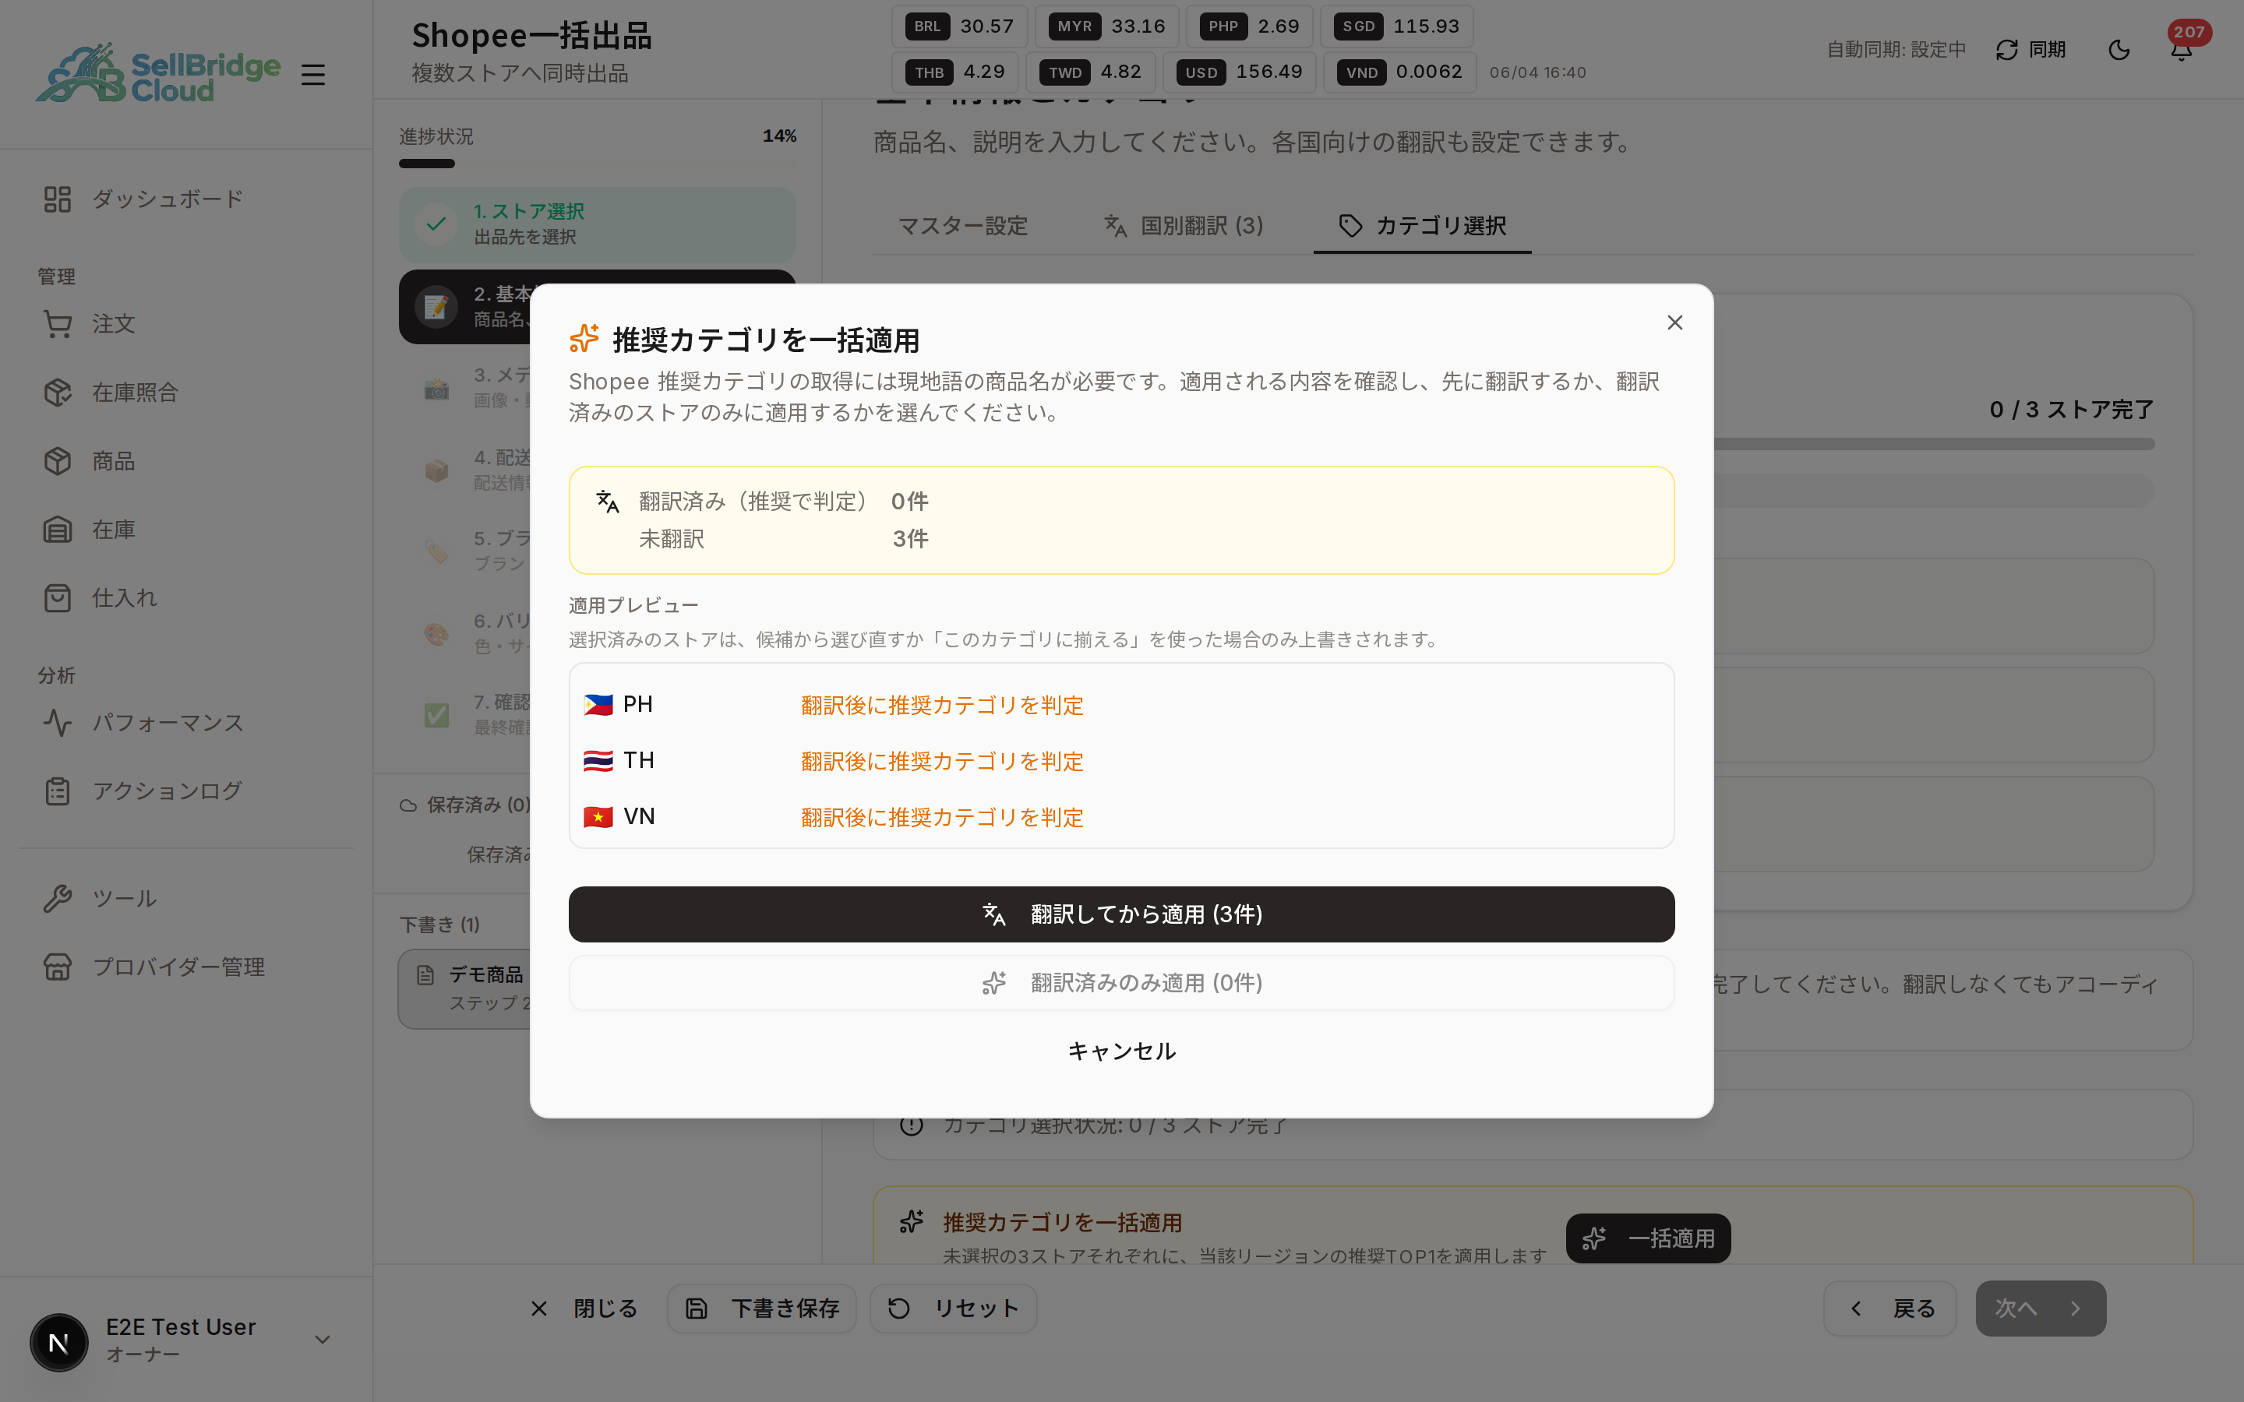Click the THB 4.29 exchange rate chip
This screenshot has height=1402, width=2244.
coord(956,72)
